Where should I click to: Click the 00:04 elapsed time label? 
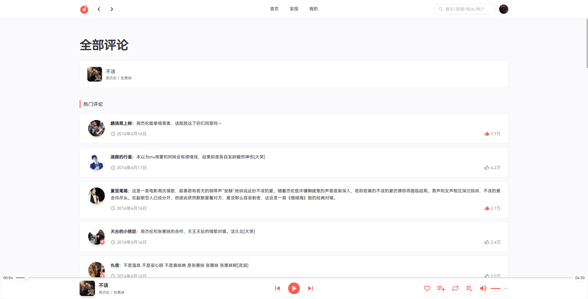tap(8, 278)
